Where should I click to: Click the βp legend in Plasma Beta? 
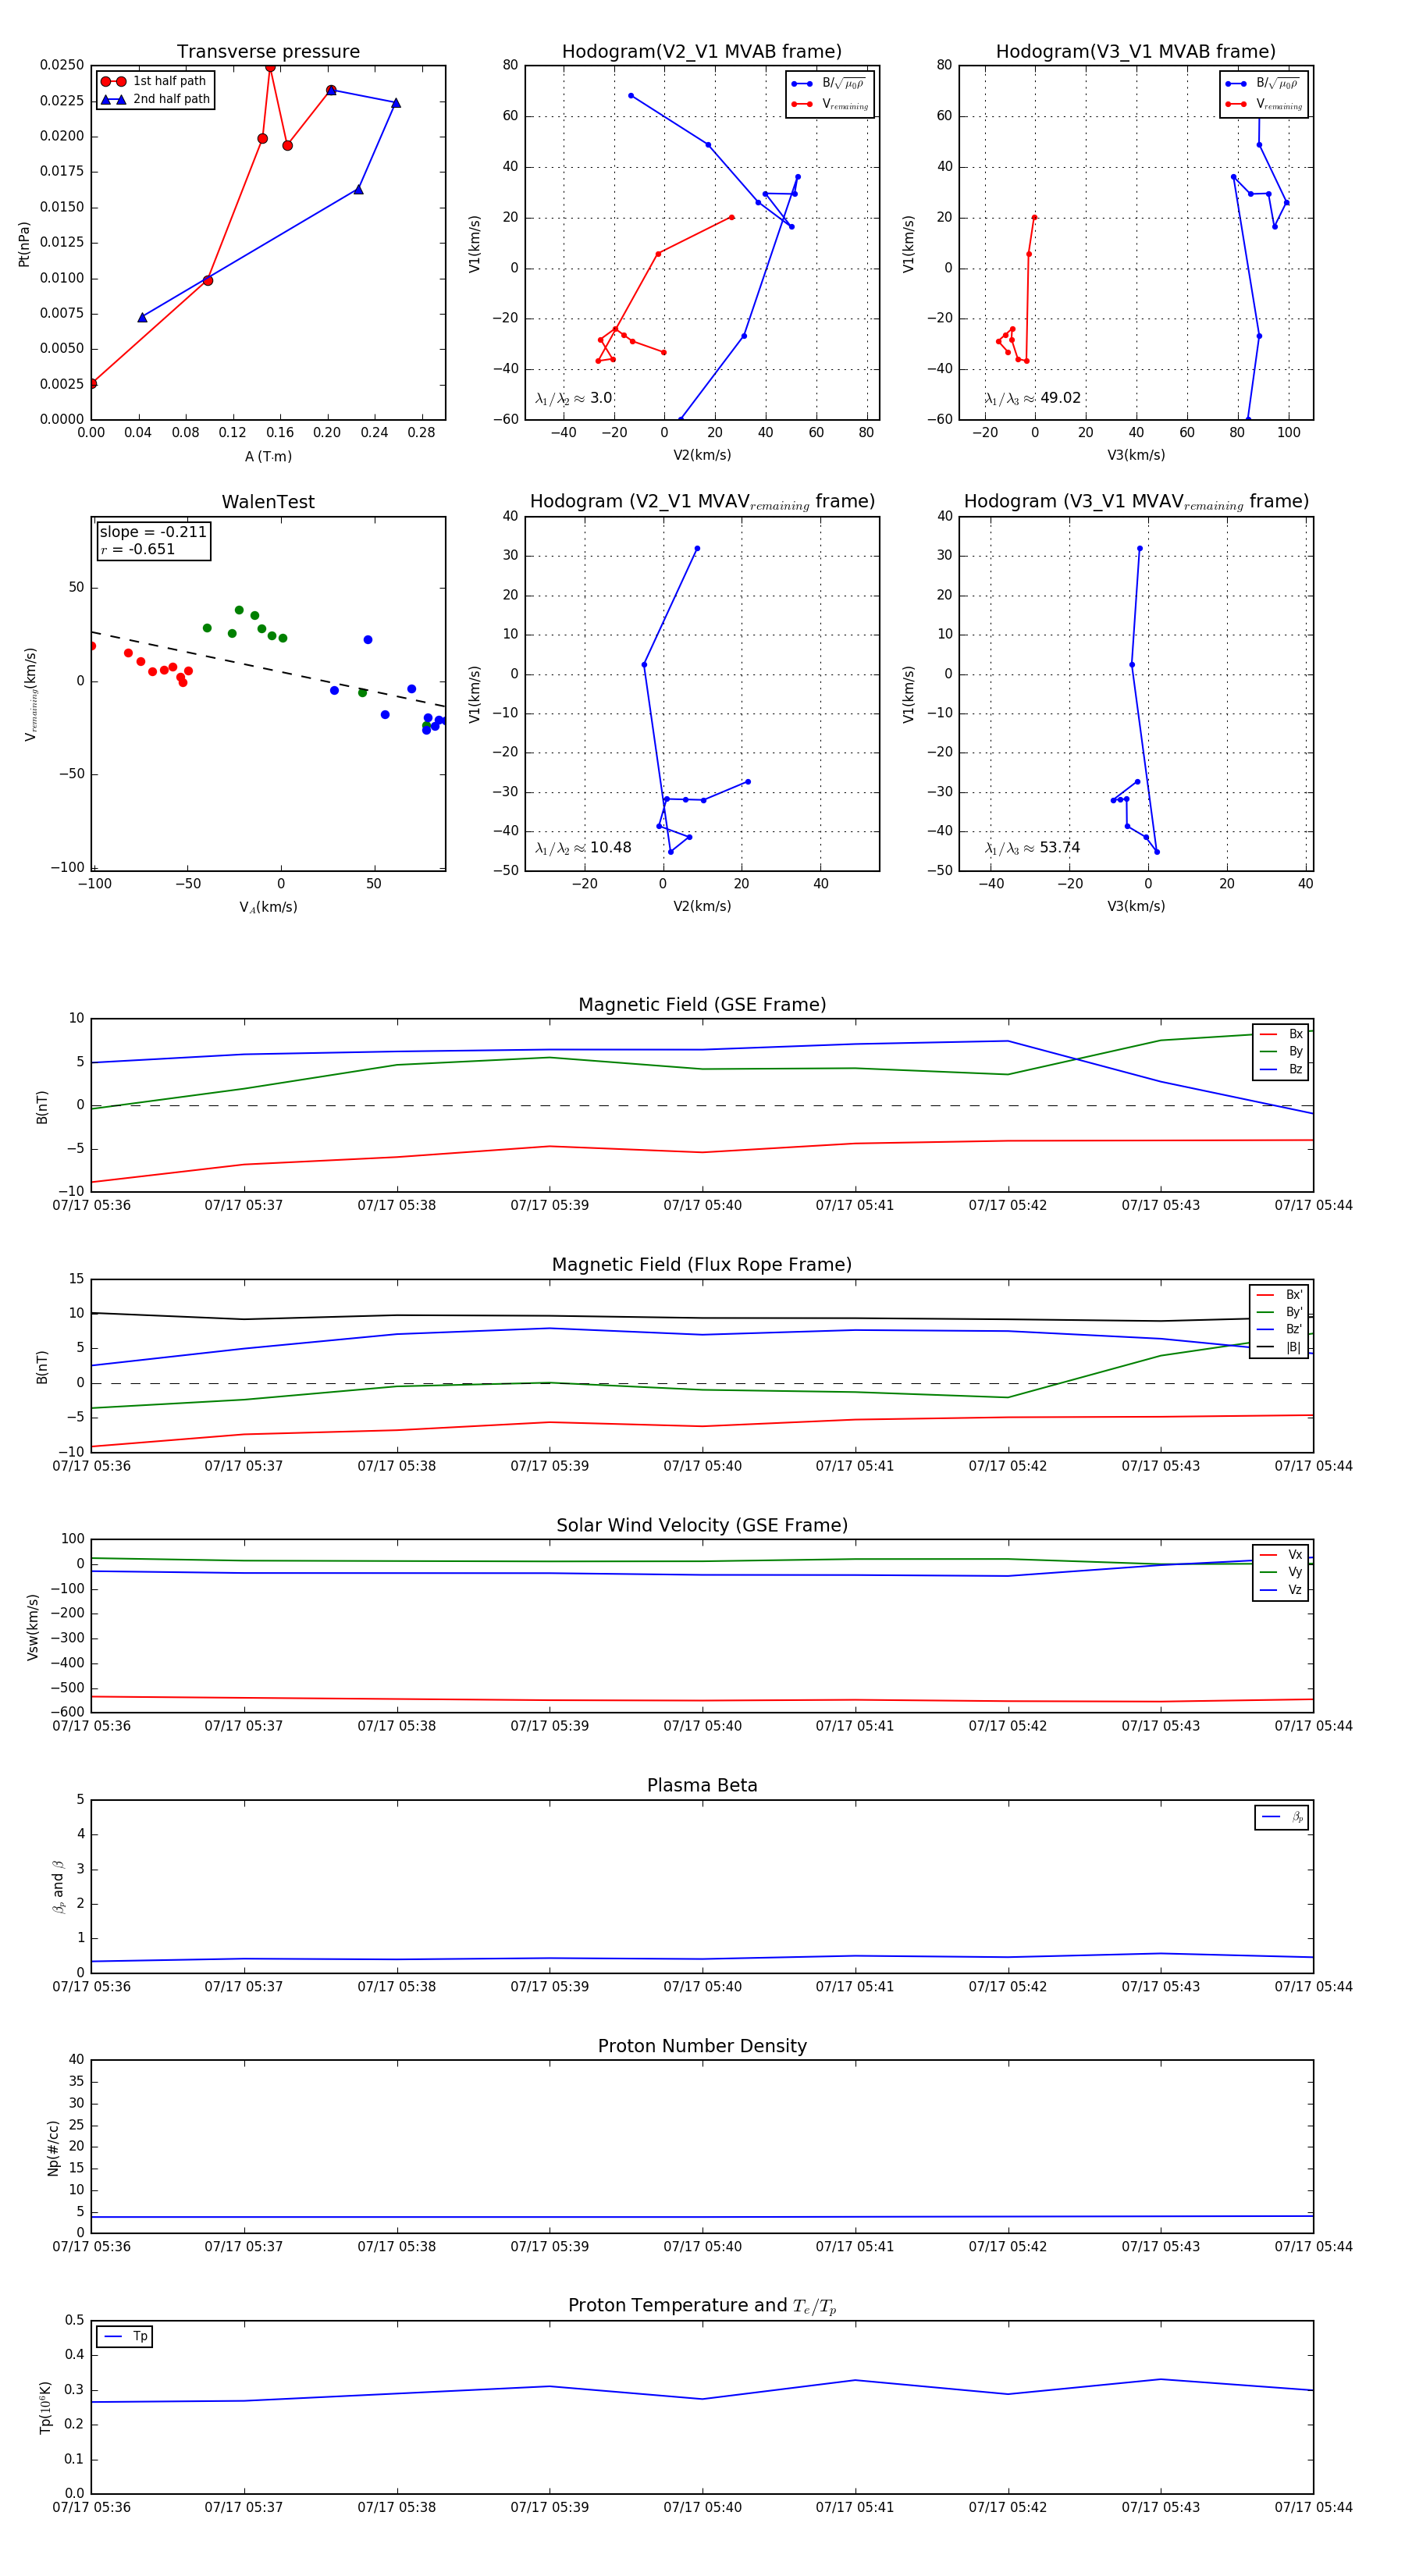(x=1282, y=1817)
